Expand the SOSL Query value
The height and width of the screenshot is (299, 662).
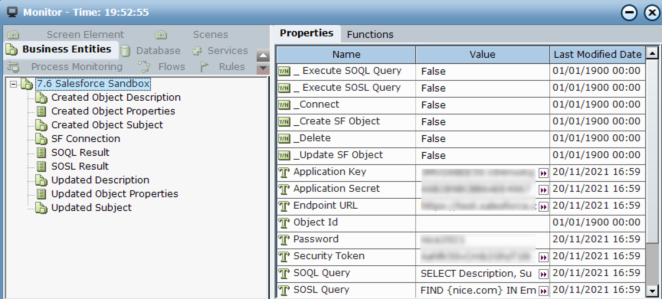click(543, 291)
